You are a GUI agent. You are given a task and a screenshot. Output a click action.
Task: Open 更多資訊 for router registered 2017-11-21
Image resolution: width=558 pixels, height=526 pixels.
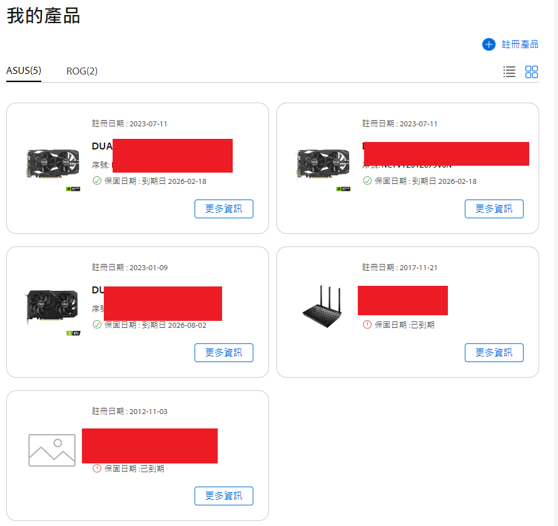pos(494,353)
